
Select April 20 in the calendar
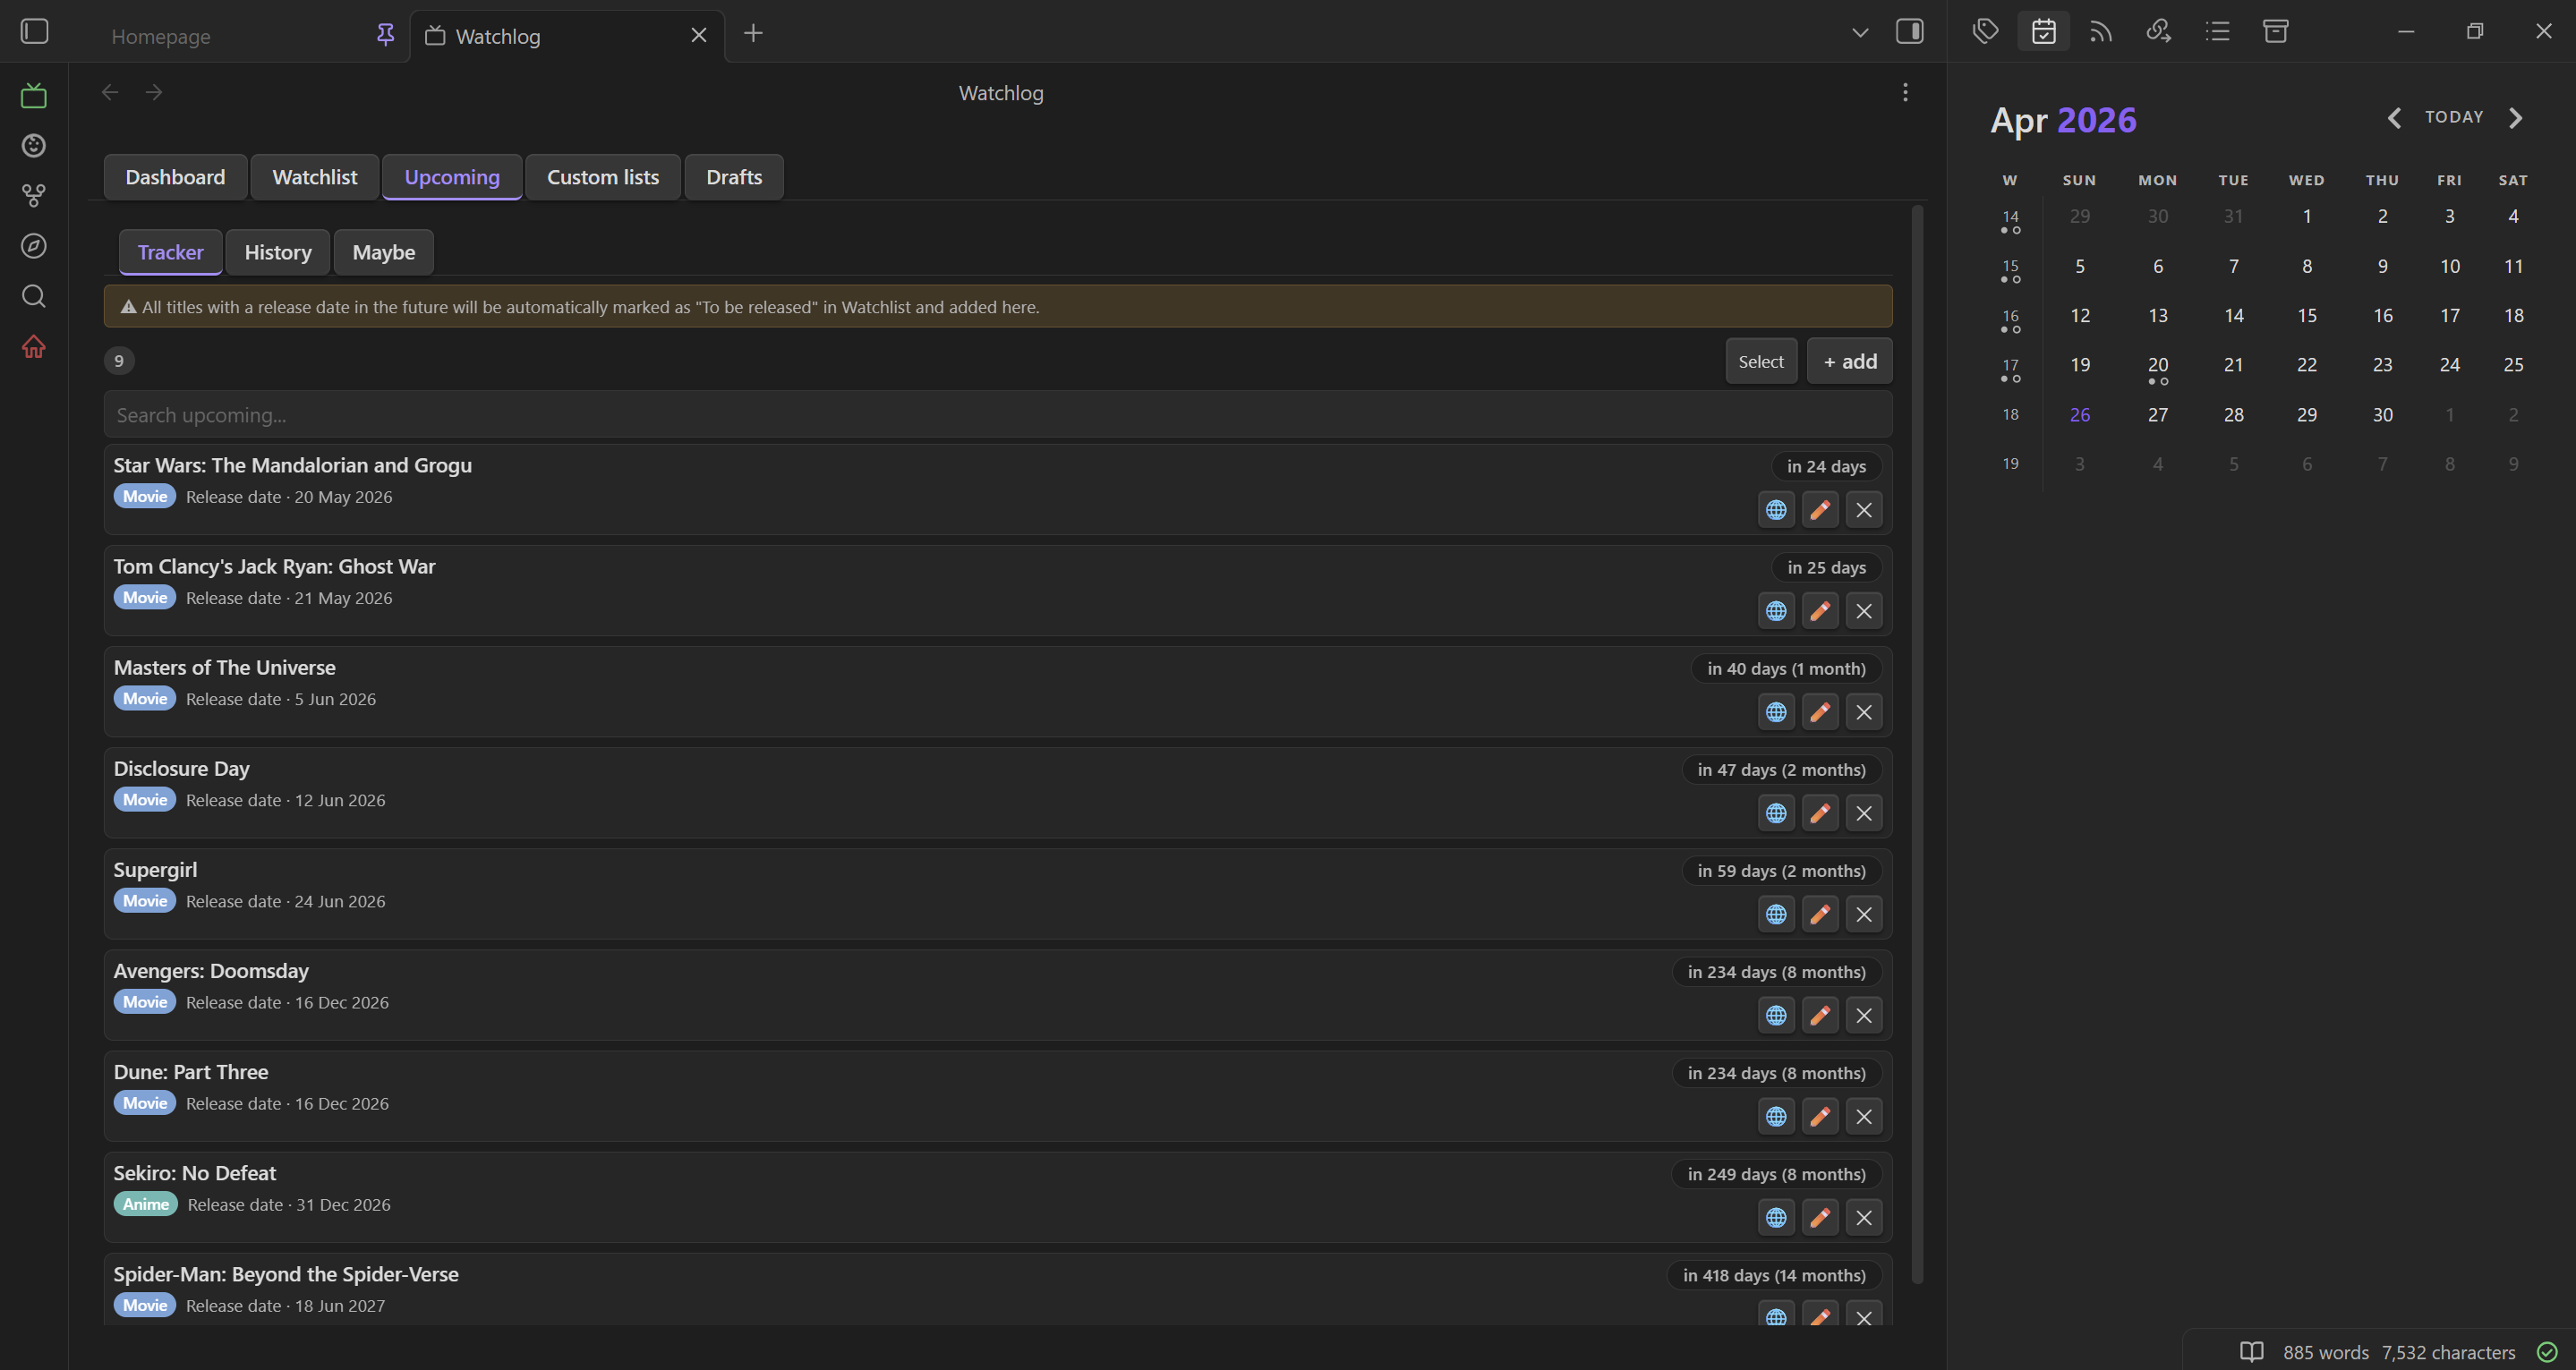click(x=2158, y=365)
